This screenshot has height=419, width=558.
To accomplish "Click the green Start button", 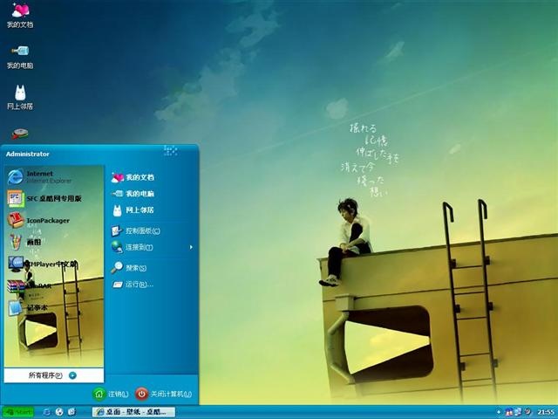I will point(17,412).
